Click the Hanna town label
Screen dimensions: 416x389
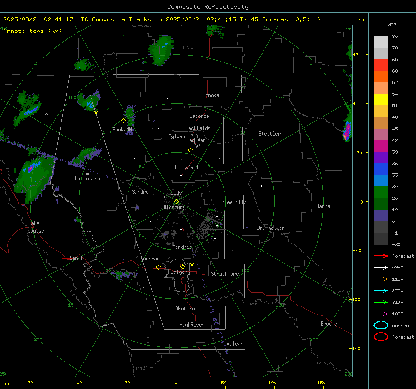click(x=323, y=206)
